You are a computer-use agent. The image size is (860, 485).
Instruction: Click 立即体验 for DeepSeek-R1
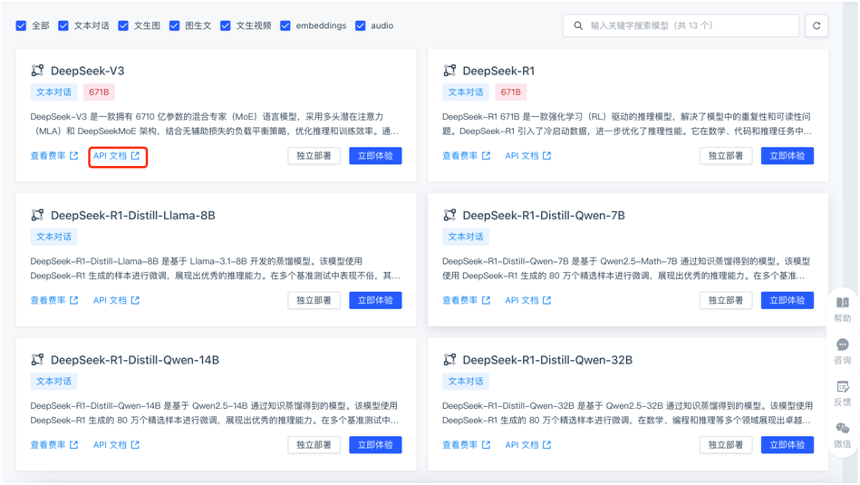[788, 156]
